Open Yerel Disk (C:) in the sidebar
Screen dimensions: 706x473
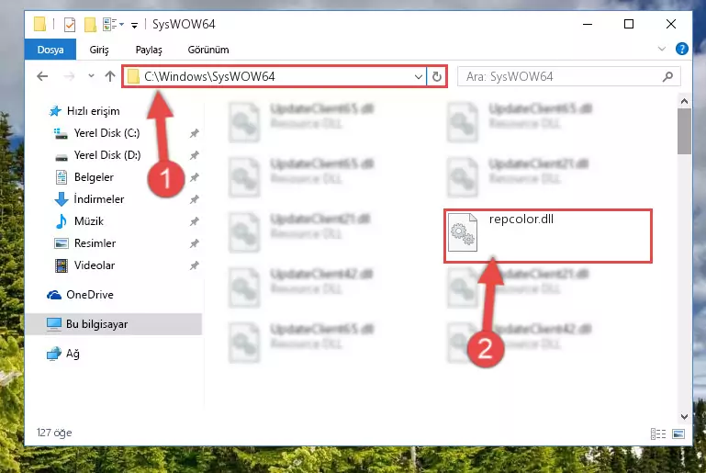tap(97, 133)
